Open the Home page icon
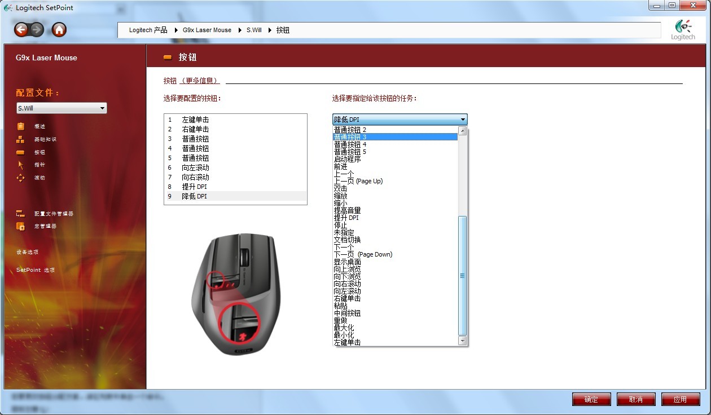The width and height of the screenshot is (711, 415). (x=59, y=30)
